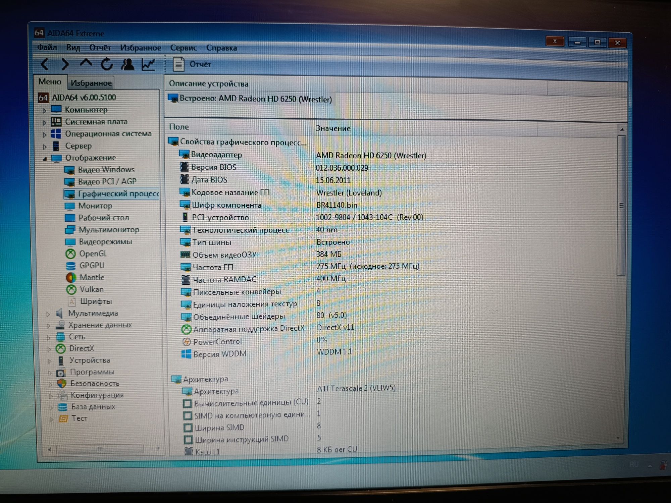Open the Справка menu
Screen dimensions: 671x503
(221, 48)
